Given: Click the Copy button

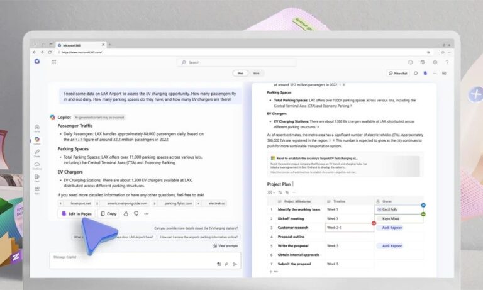Looking at the screenshot, I should click(108, 214).
